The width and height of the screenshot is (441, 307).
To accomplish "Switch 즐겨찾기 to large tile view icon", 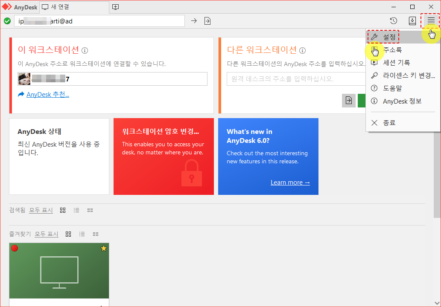I will [68, 234].
